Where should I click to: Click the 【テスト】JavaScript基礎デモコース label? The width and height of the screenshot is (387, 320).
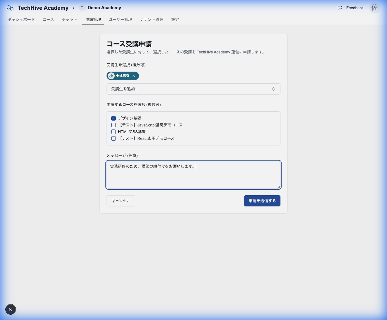150,125
